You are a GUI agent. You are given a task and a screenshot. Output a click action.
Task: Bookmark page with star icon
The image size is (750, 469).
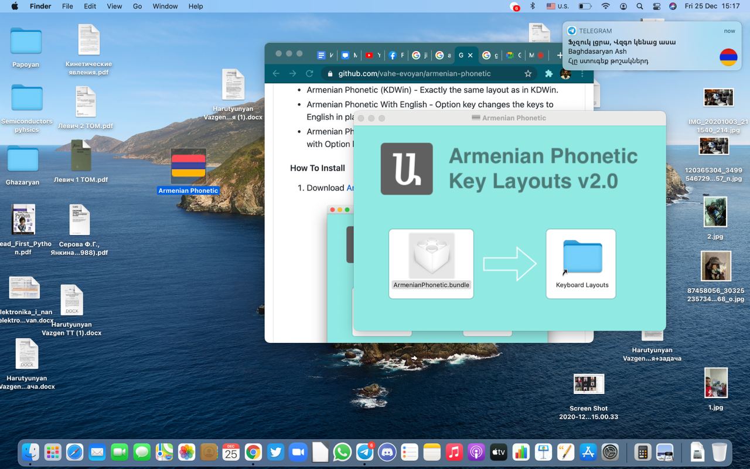[528, 73]
